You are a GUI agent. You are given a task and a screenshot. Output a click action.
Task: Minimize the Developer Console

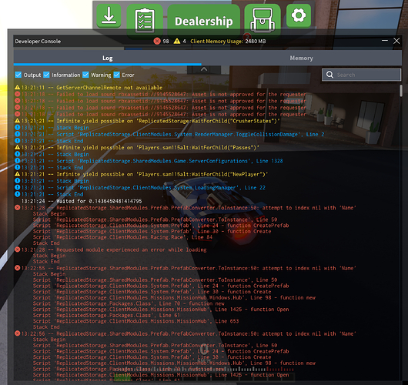385,41
